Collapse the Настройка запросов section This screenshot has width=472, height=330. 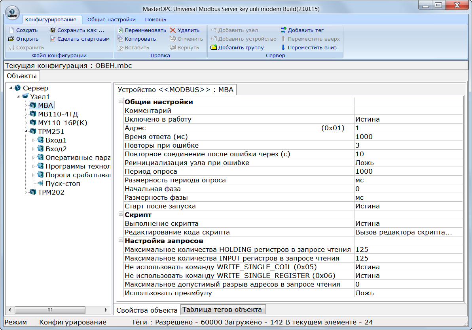point(121,240)
